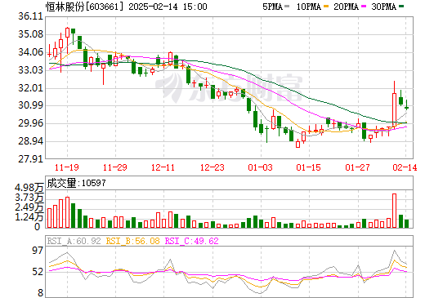Click the 20PMA legend label
425x298 pixels.
(x=346, y=7)
